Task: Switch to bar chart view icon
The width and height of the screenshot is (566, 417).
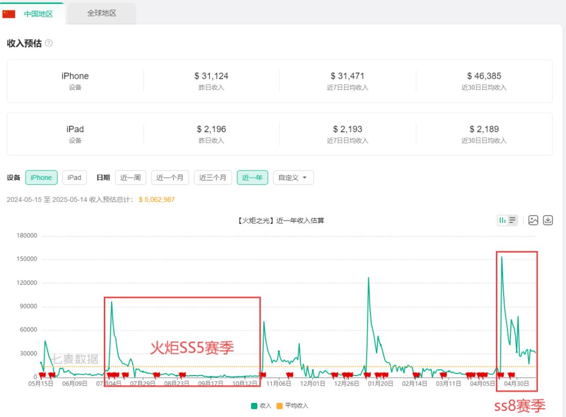Action: [502, 220]
